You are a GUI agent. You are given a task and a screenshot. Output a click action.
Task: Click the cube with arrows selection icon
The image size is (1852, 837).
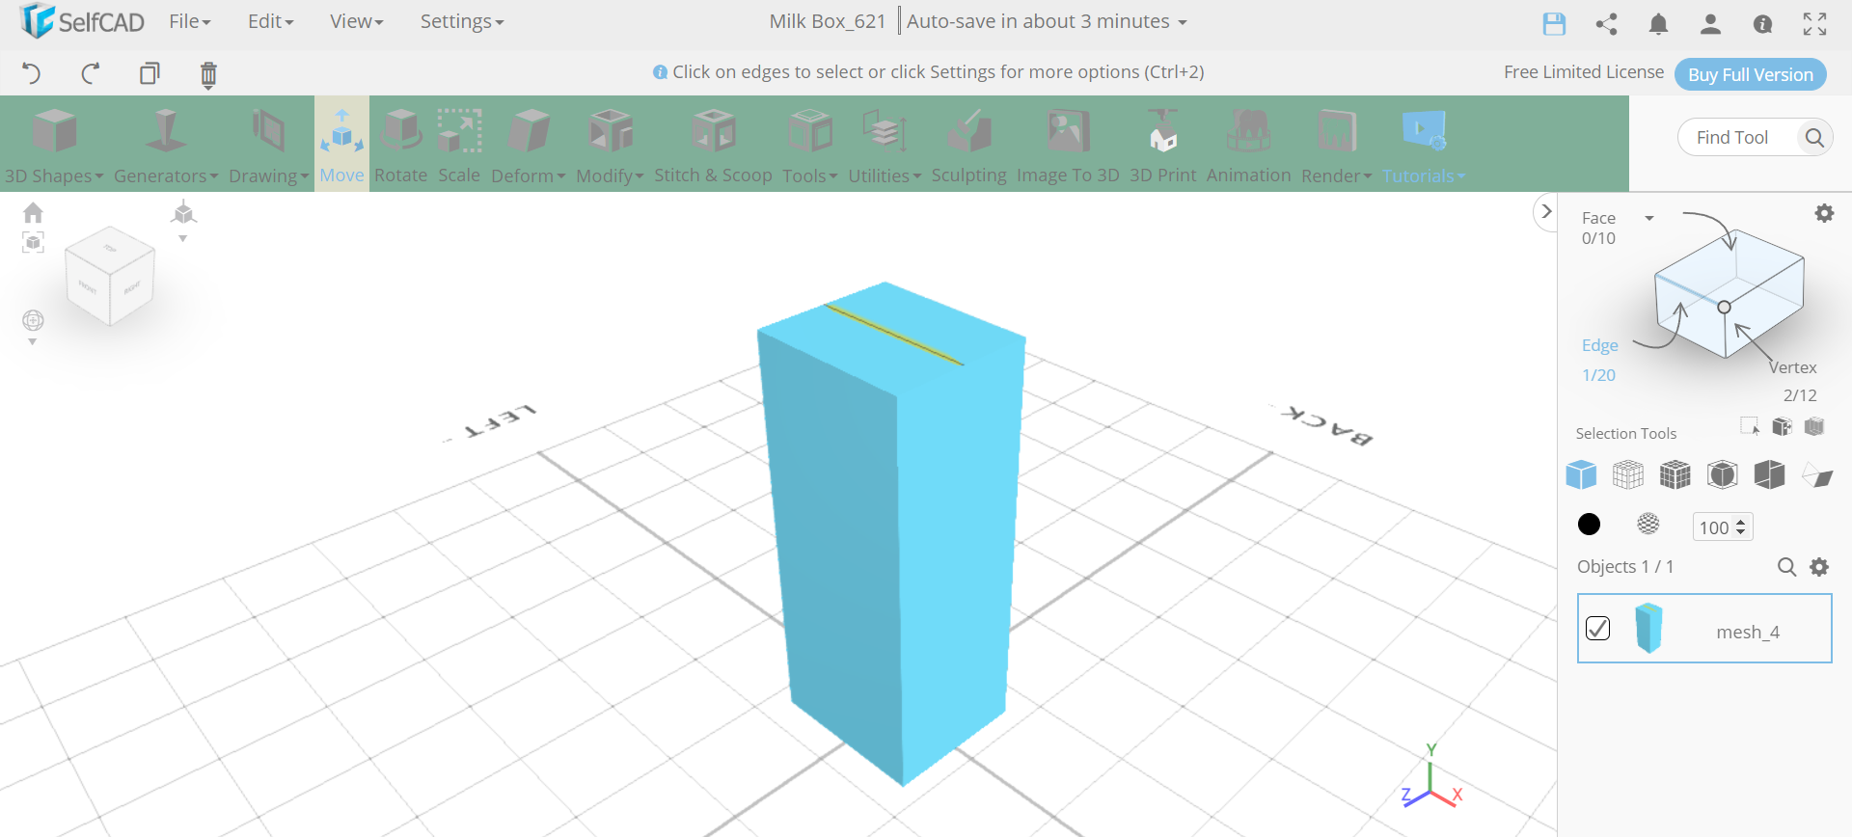pyautogui.click(x=1783, y=426)
